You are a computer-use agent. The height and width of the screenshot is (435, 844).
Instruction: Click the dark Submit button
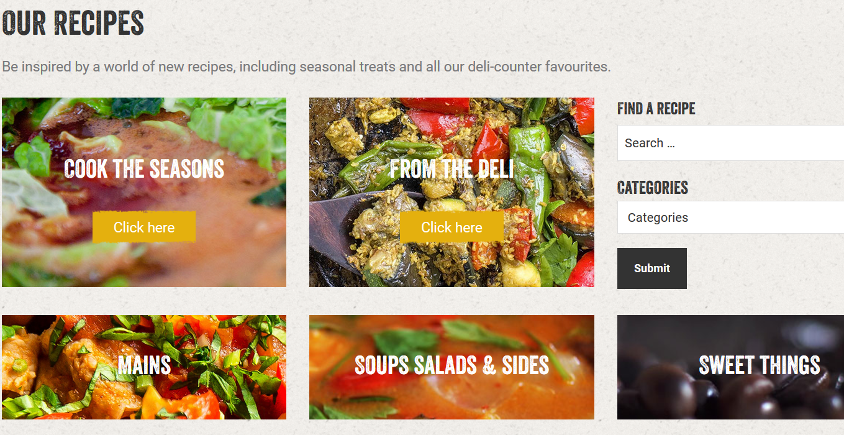click(652, 268)
